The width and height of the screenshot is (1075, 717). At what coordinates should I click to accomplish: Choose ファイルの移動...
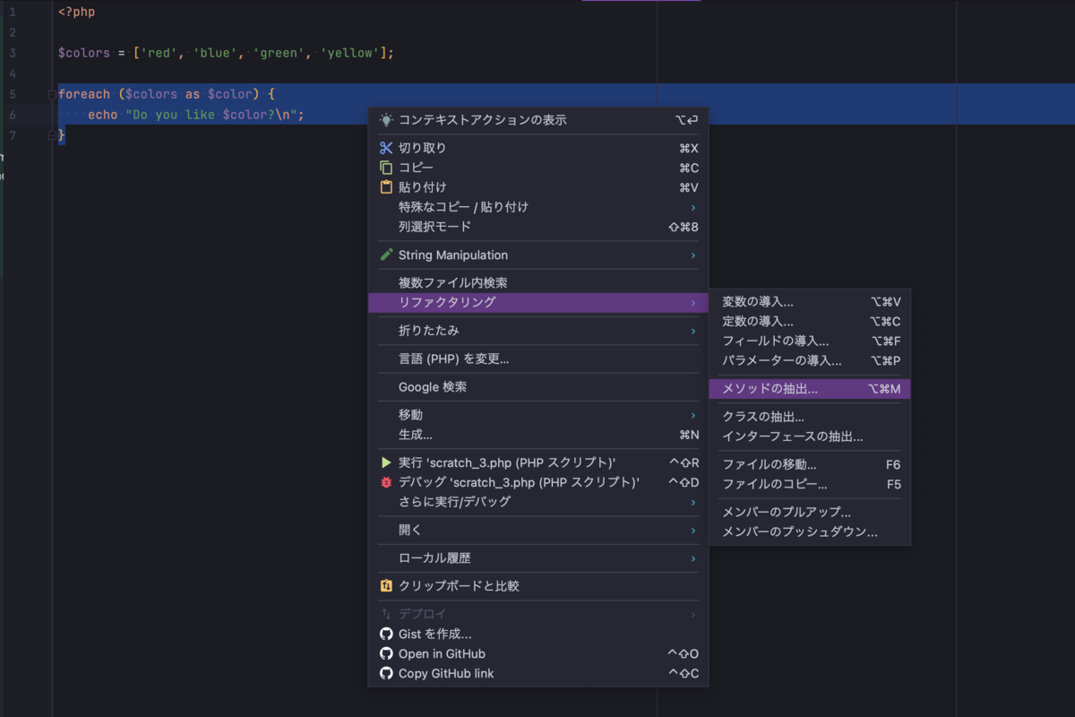coord(810,465)
